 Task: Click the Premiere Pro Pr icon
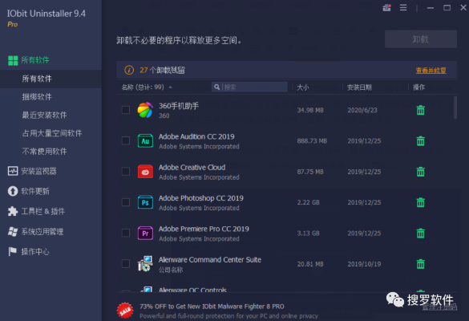tap(145, 233)
